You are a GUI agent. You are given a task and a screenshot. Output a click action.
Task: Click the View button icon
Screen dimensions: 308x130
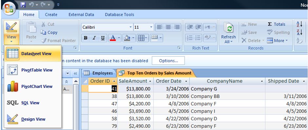pos(11,27)
